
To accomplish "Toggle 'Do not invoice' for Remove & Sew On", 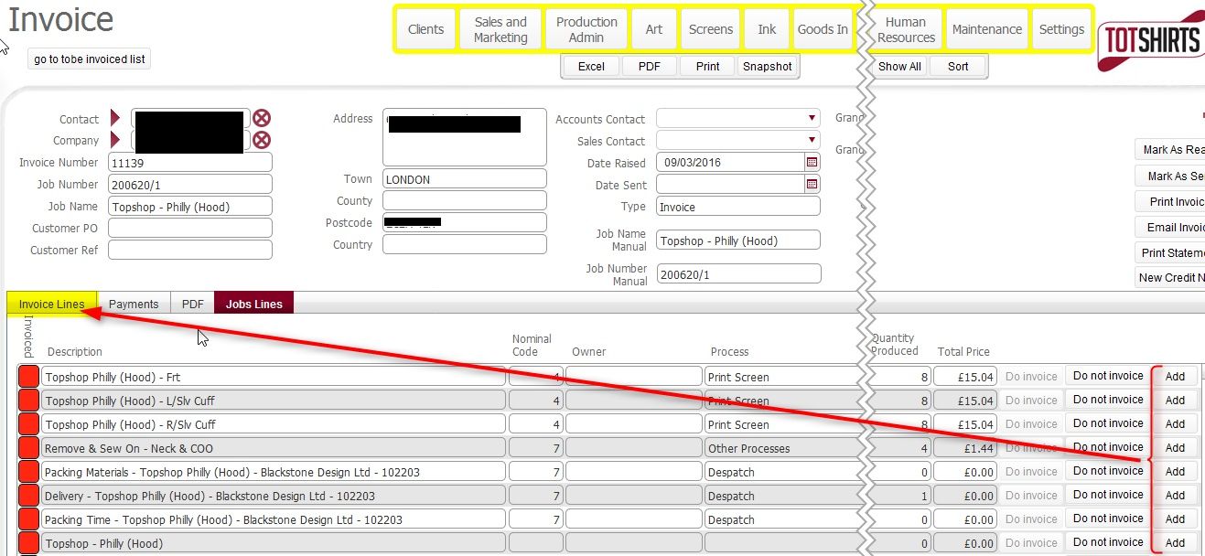I will (1107, 447).
